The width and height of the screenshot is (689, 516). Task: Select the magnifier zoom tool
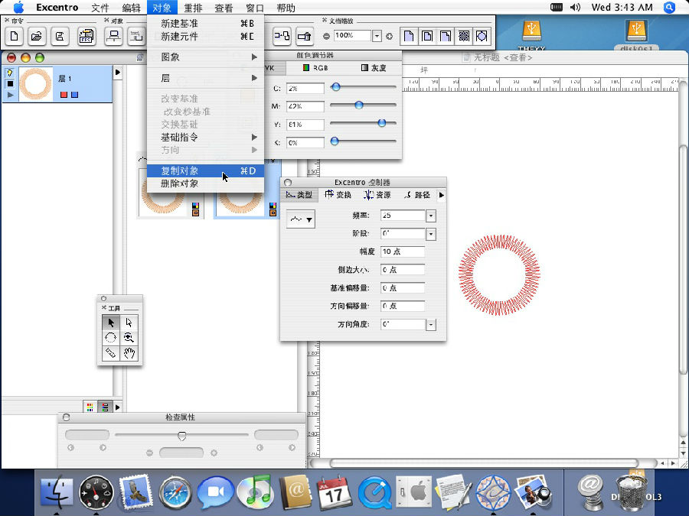pos(129,338)
